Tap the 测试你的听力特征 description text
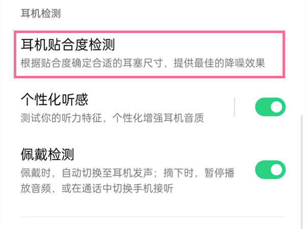 [x=62, y=118]
